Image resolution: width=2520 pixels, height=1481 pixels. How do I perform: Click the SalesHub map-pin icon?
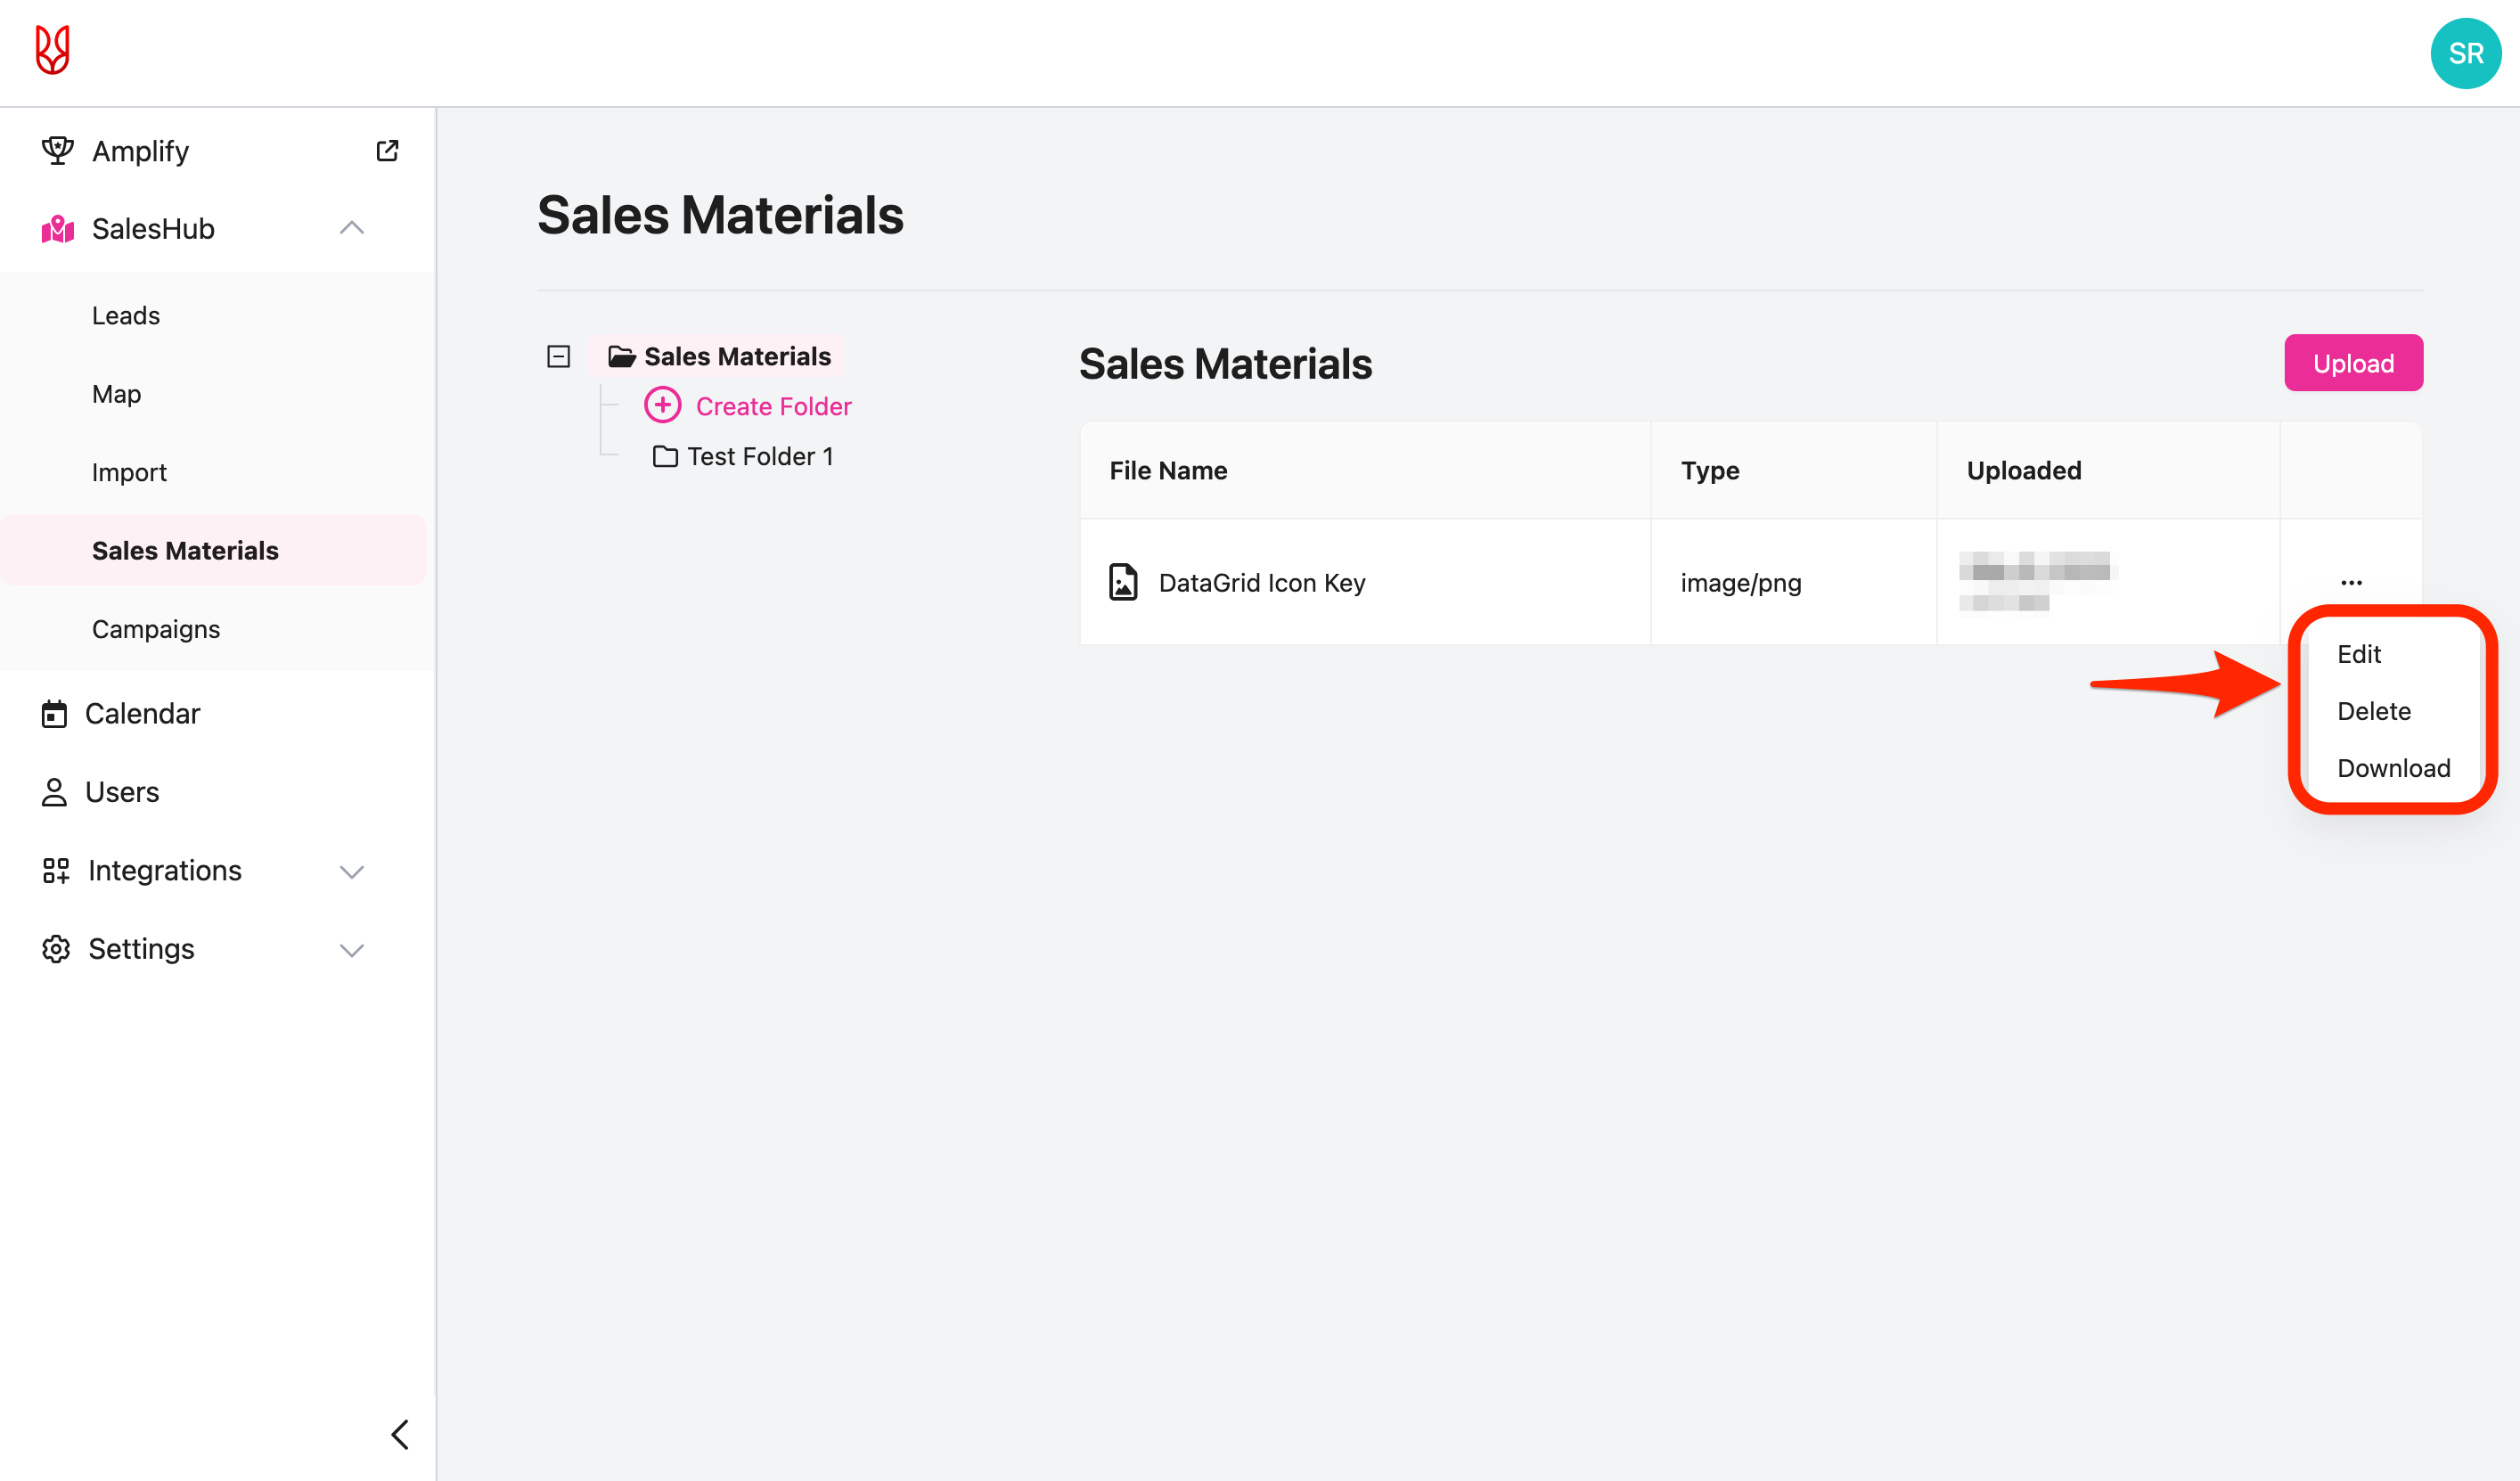pyautogui.click(x=57, y=228)
